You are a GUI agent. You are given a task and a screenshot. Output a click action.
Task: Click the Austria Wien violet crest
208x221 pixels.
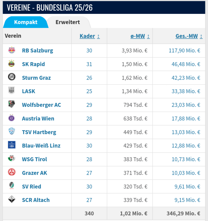[x=11, y=118]
